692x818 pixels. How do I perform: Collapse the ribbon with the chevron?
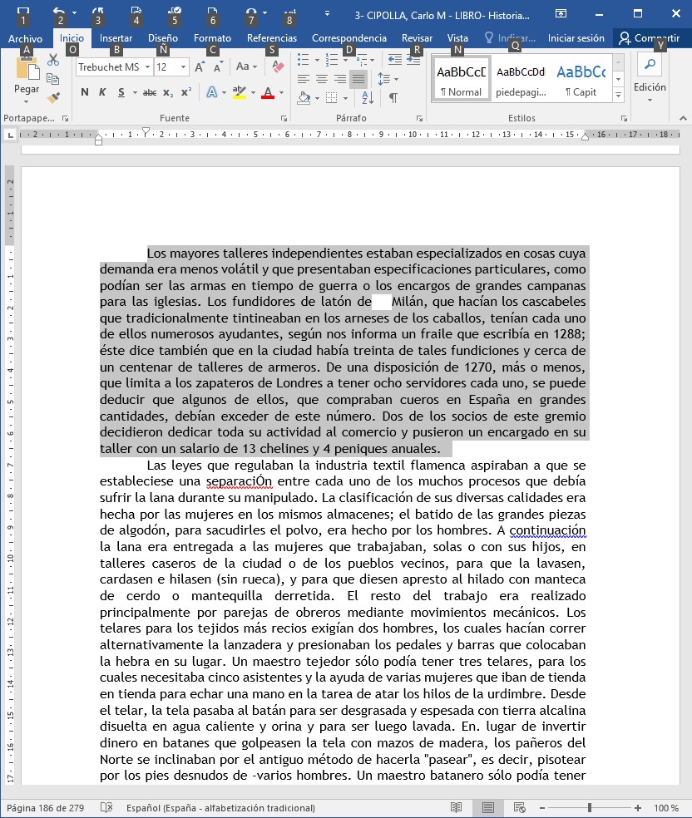pyautogui.click(x=683, y=118)
